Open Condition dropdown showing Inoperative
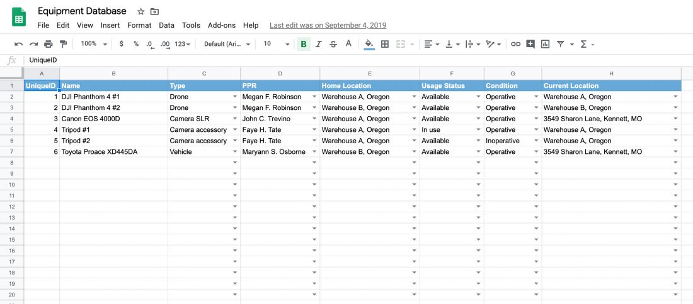Screen dimensions: 693x304 click(x=536, y=141)
